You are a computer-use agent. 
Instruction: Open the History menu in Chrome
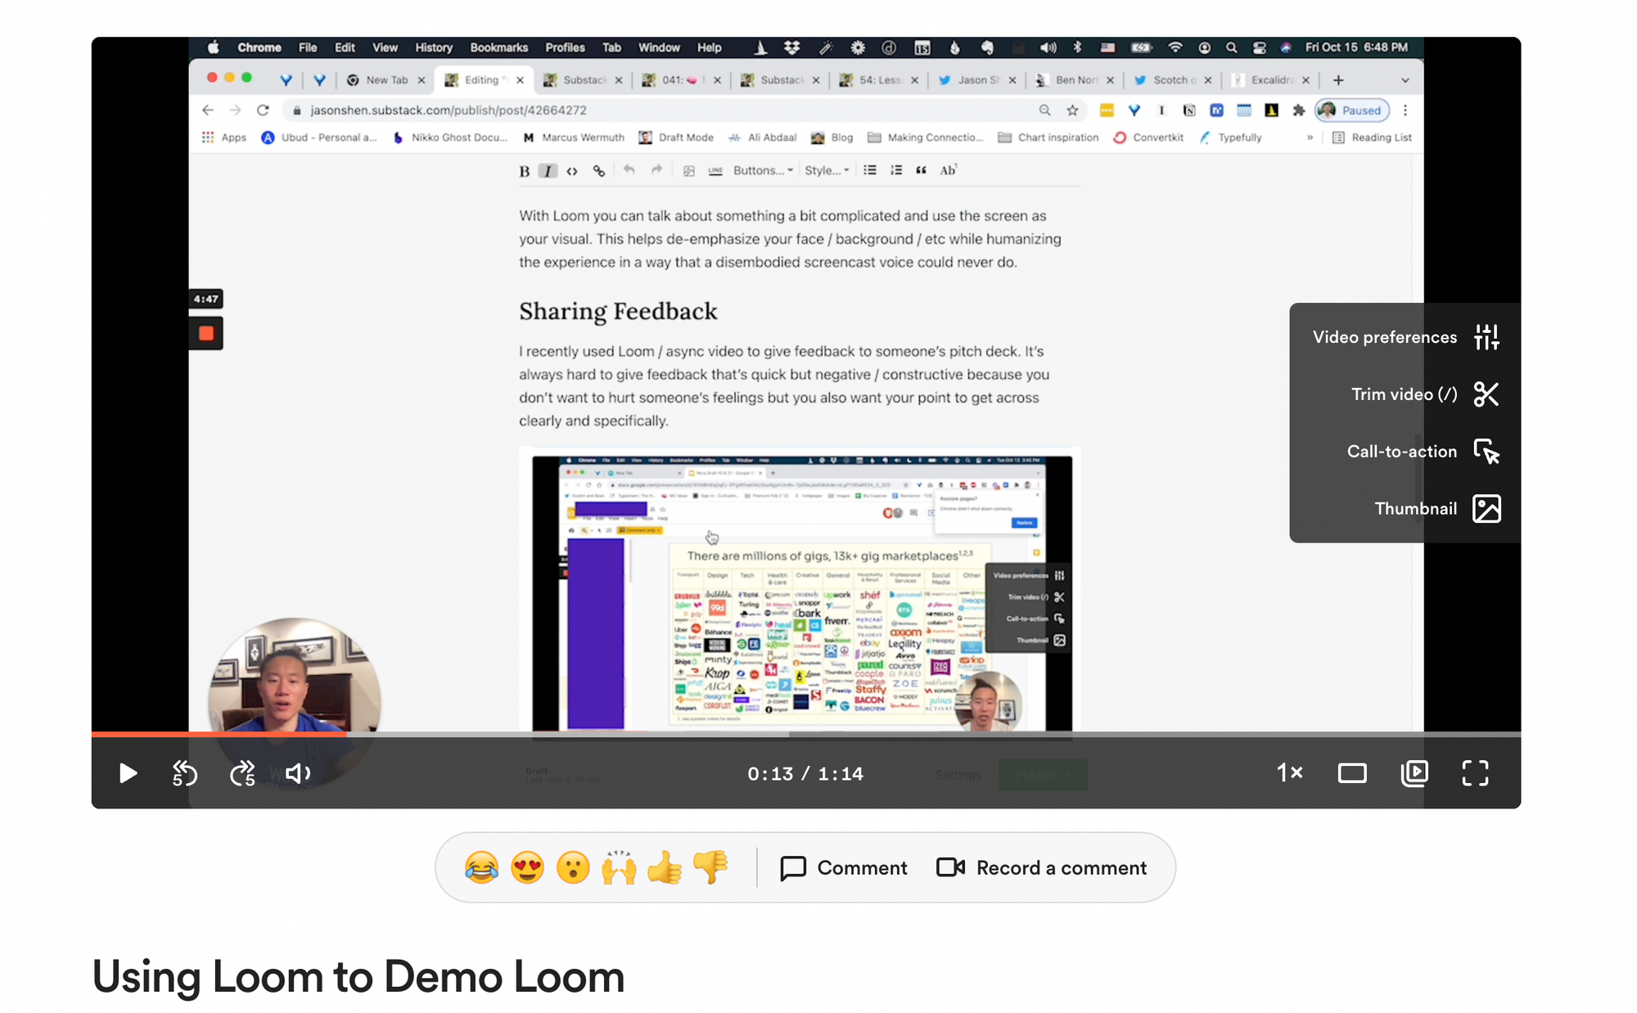pos(433,47)
